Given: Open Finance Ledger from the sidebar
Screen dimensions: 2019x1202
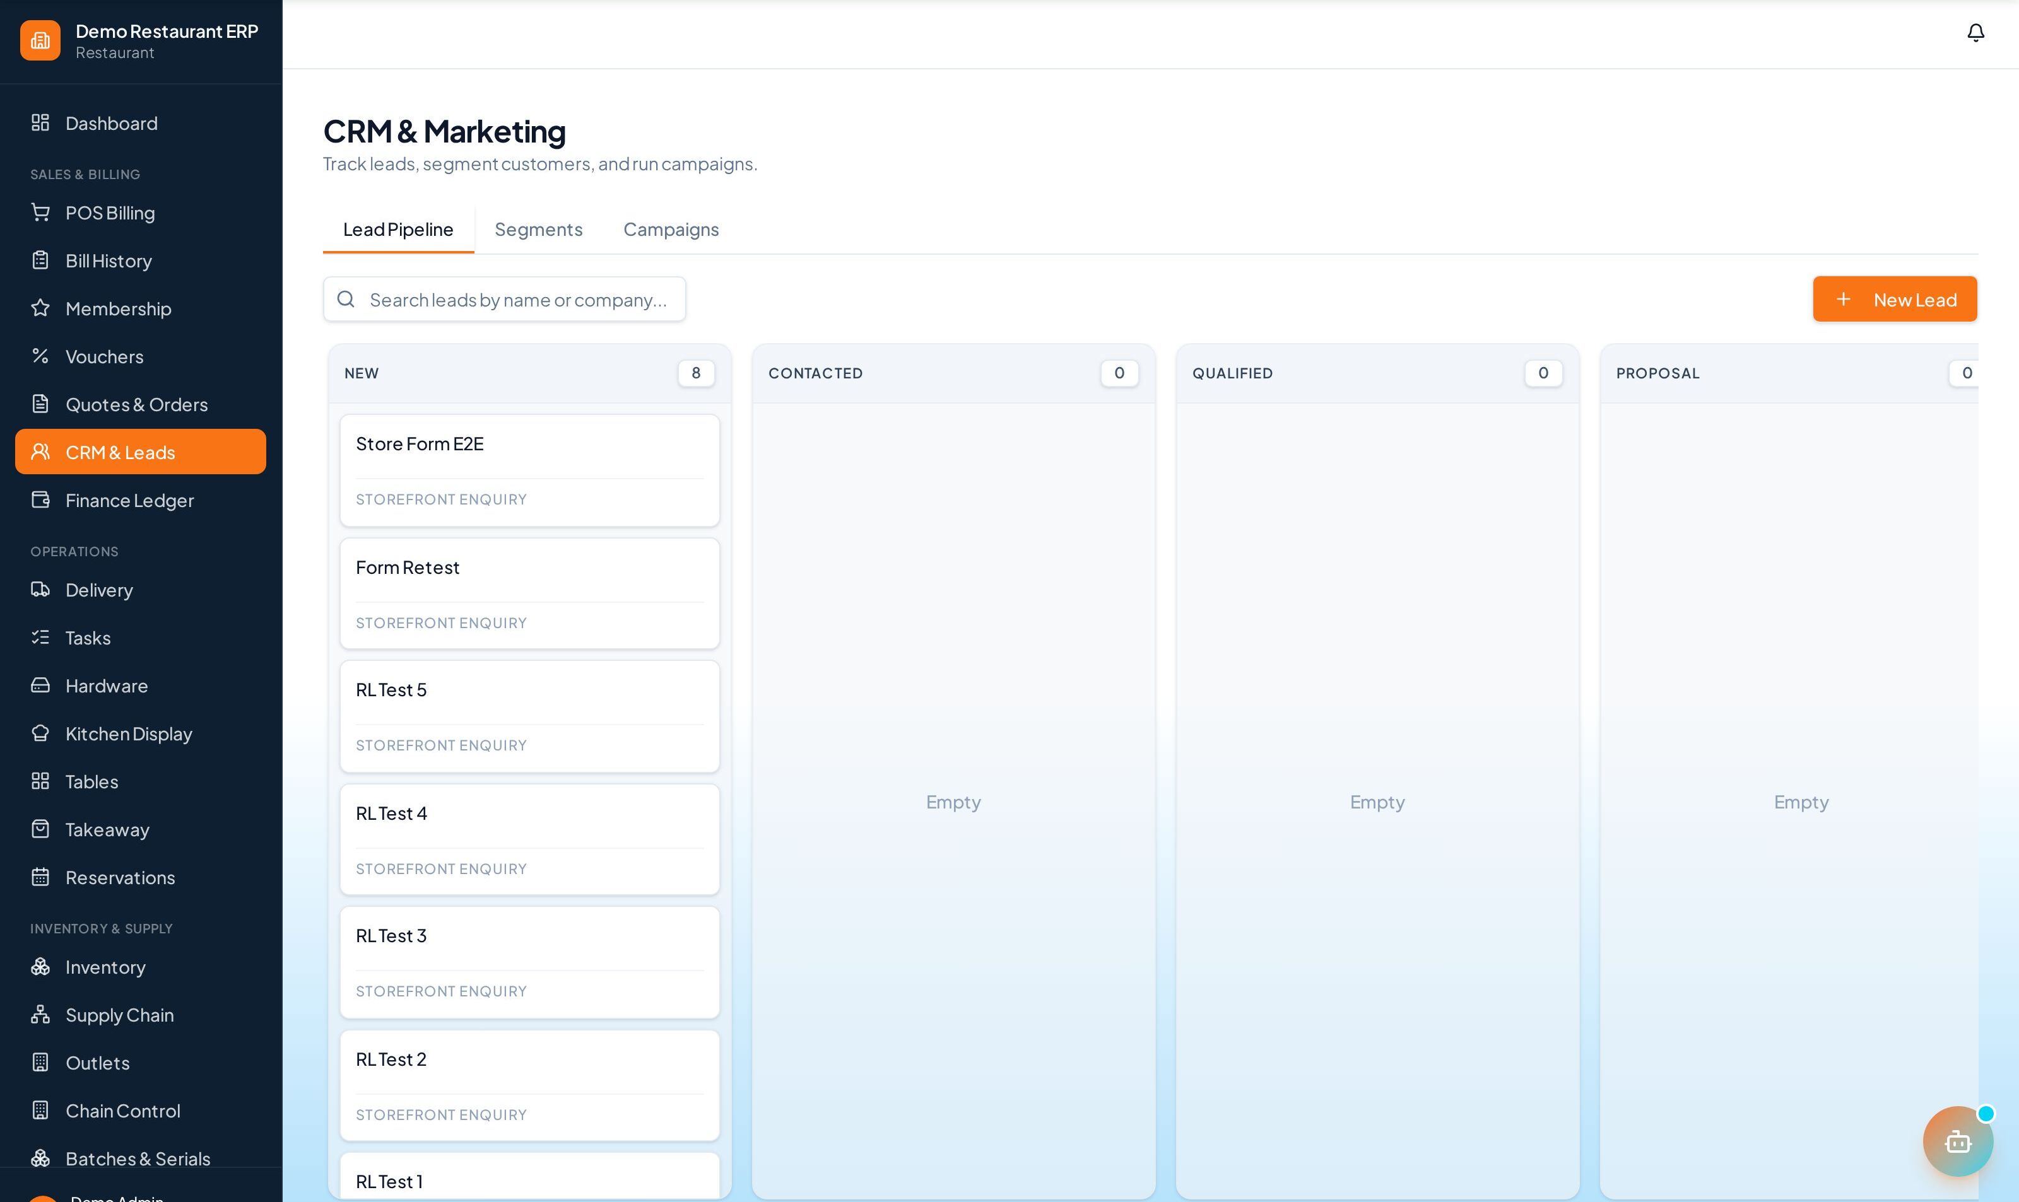Looking at the screenshot, I should (x=140, y=499).
